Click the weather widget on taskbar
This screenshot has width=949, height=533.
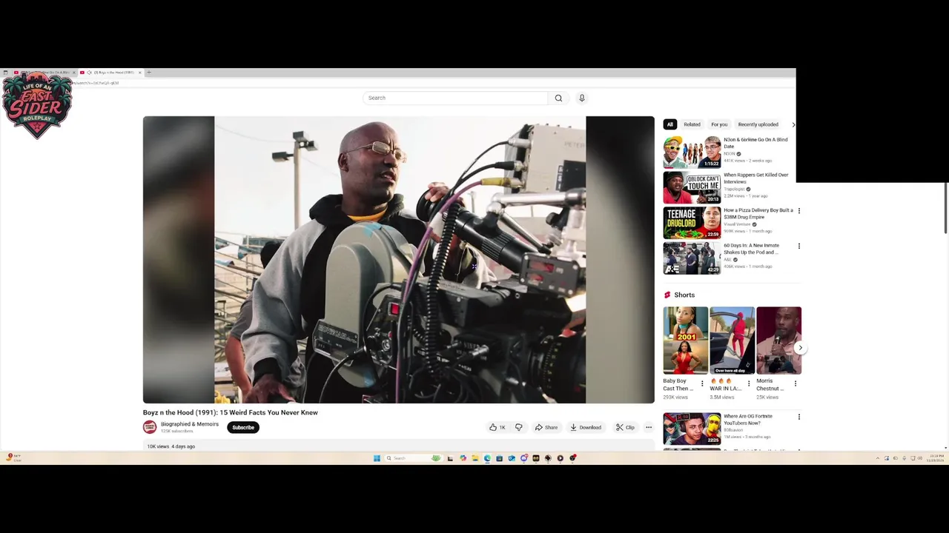(13, 458)
